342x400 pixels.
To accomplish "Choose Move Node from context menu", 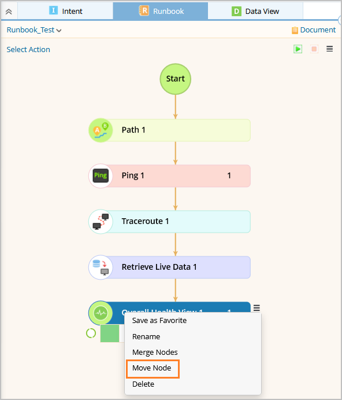I will [x=152, y=368].
